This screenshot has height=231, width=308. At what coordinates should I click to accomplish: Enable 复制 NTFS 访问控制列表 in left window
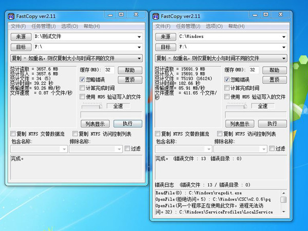pyautogui.click(x=75, y=134)
